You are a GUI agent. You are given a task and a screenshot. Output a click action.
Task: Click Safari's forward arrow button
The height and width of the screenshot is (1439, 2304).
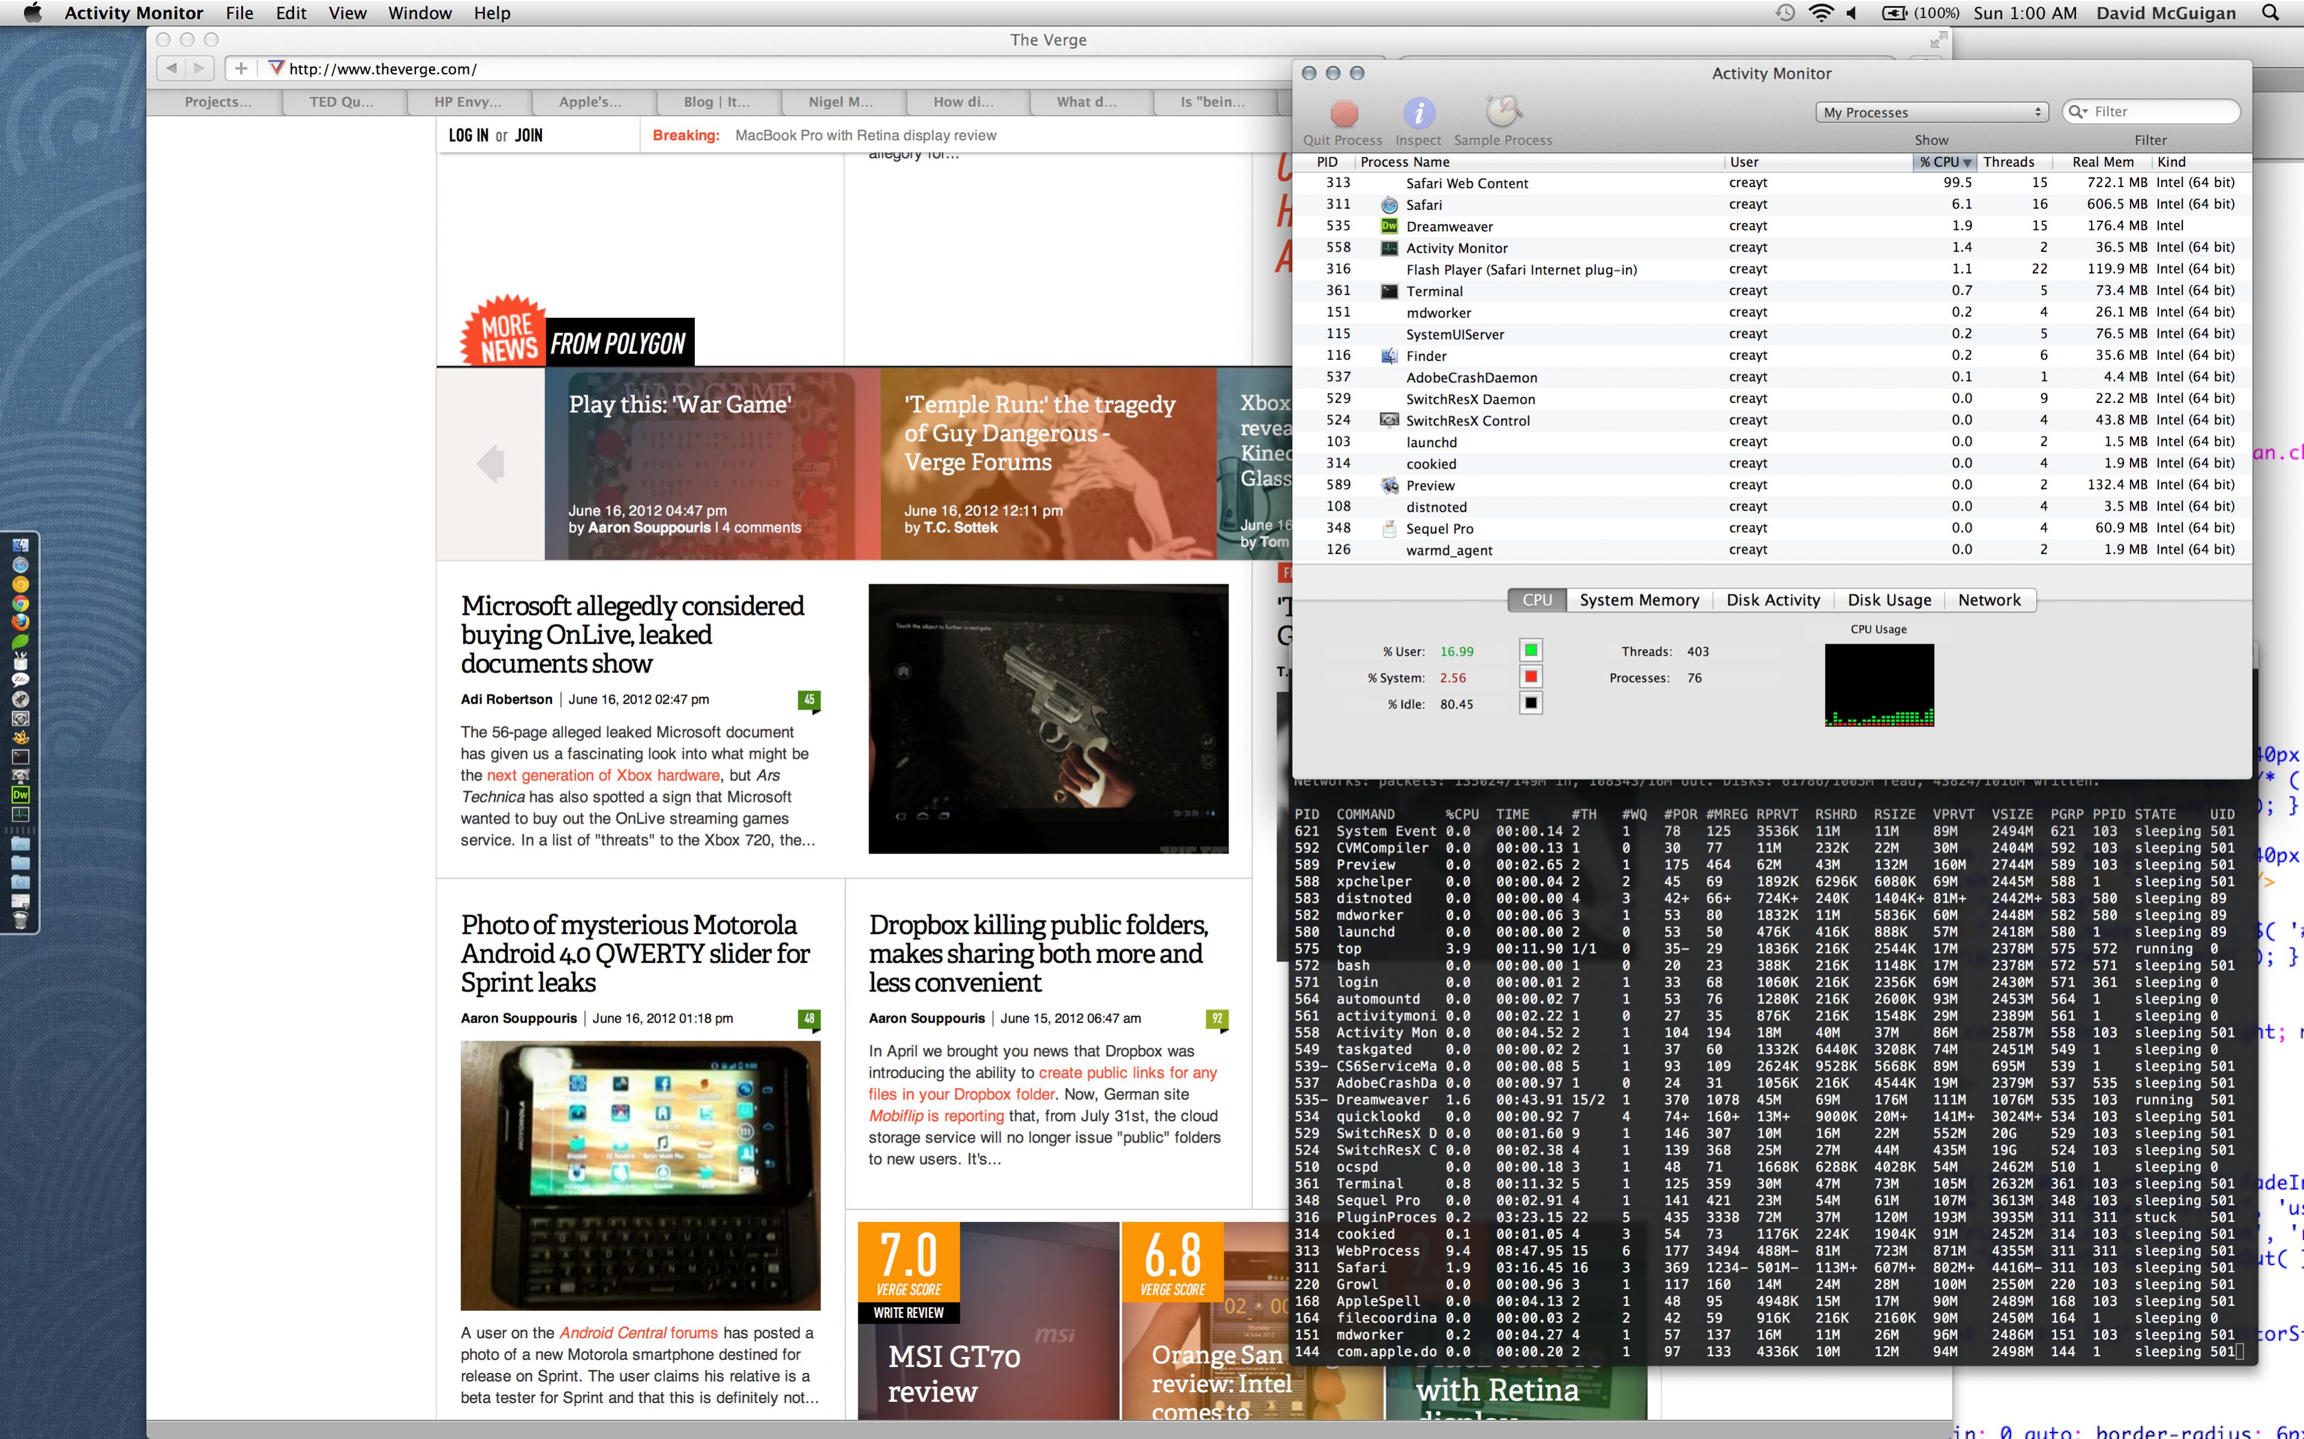(199, 68)
